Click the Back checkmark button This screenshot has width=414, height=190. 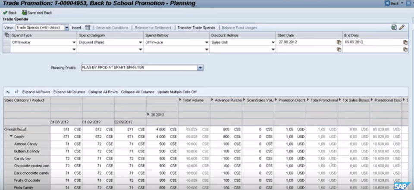[x=10, y=12]
